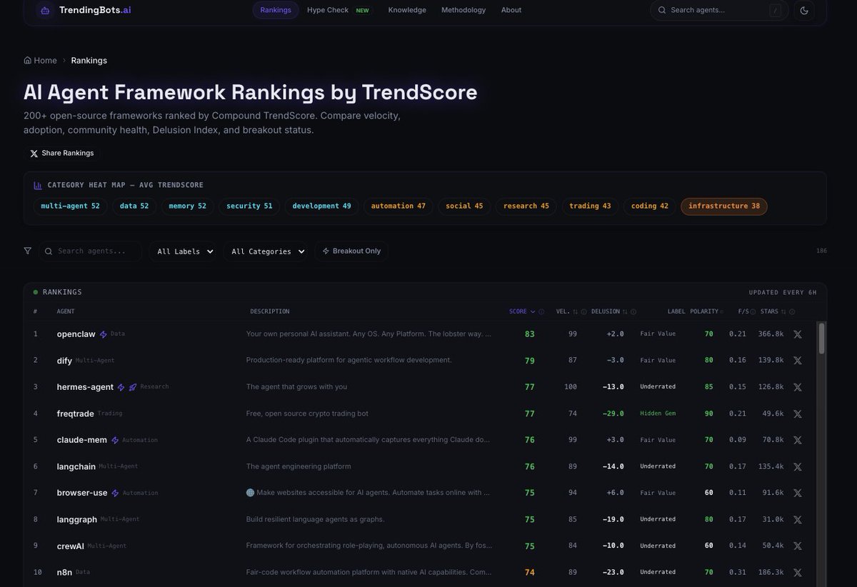Toggle dark mode with the moon icon

coord(804,10)
